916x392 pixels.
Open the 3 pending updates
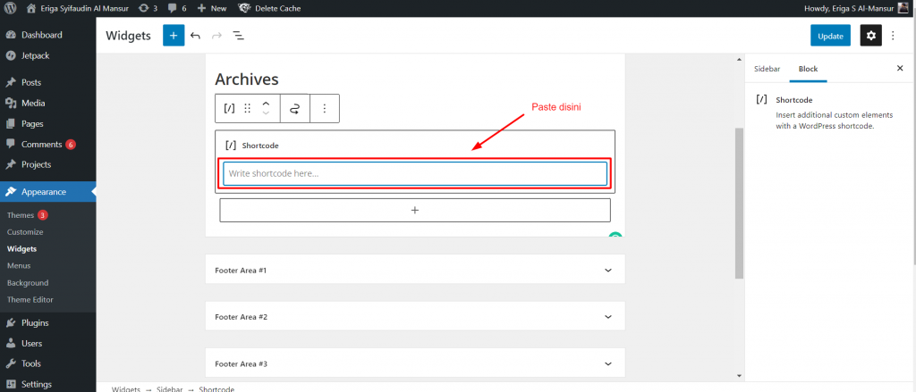(148, 8)
